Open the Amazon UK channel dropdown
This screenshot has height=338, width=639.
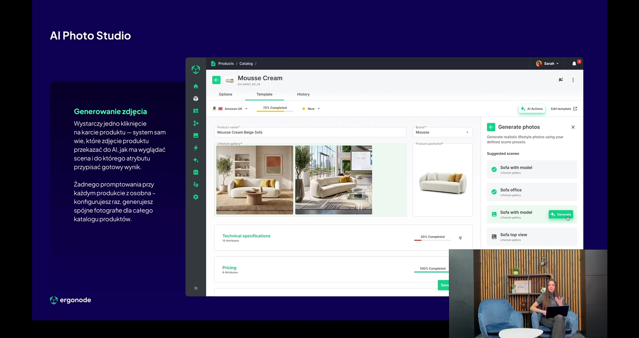tap(230, 109)
